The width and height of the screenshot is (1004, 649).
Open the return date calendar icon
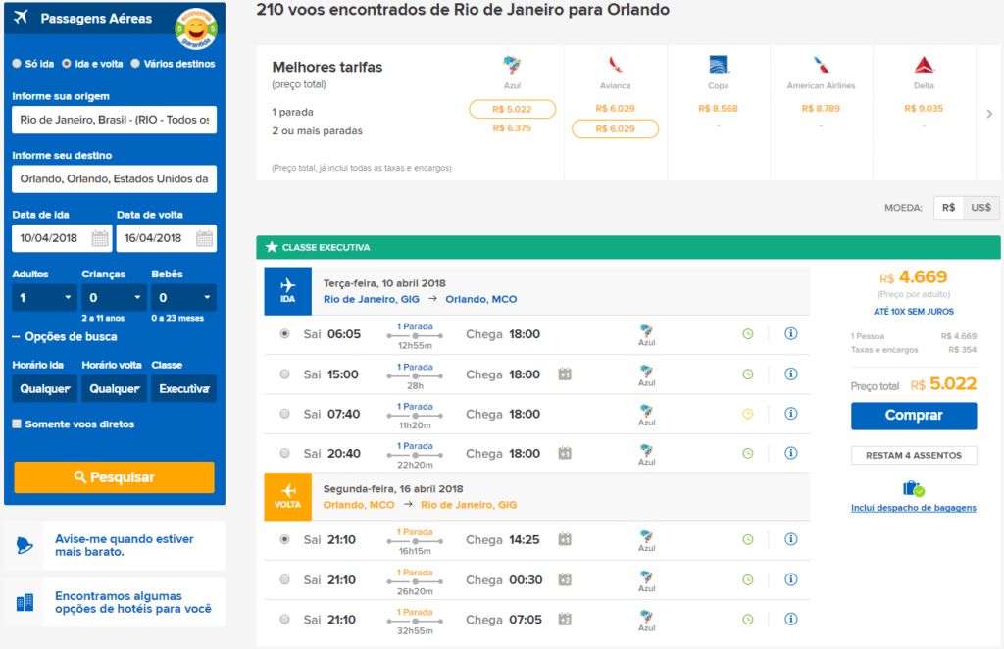(x=204, y=239)
